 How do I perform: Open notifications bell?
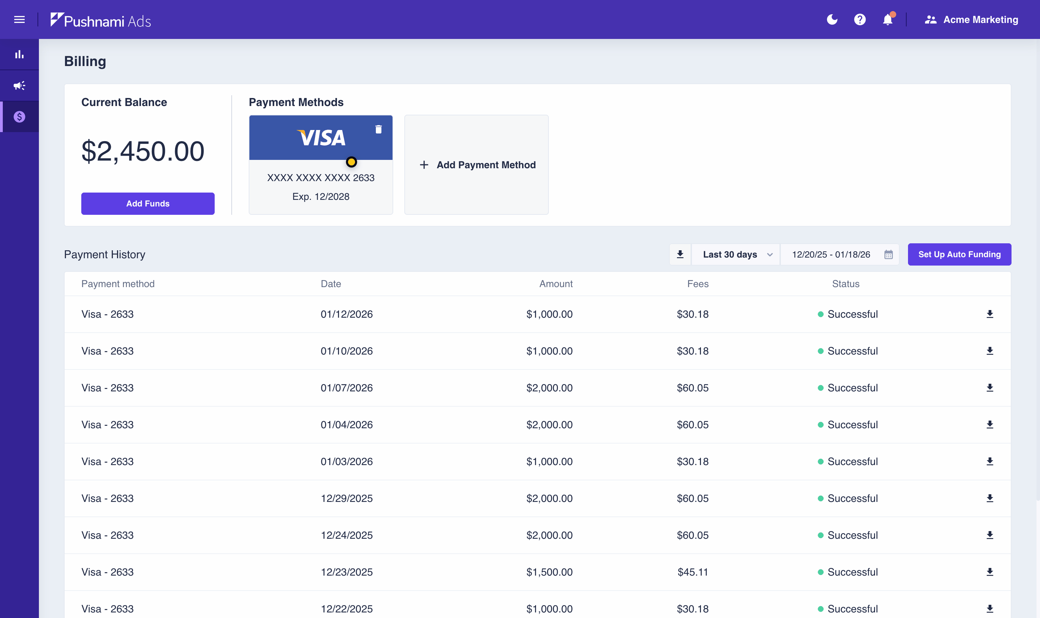click(x=887, y=19)
